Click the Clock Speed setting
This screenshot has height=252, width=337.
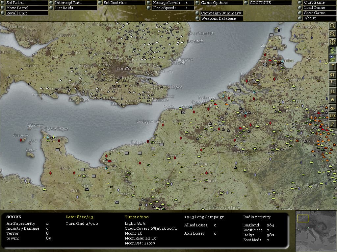[173, 8]
